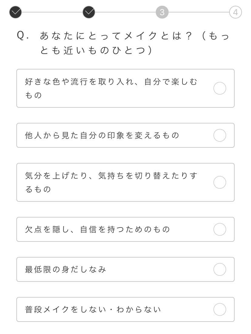
Task: Click the second completed step checkmark
Action: [89, 12]
